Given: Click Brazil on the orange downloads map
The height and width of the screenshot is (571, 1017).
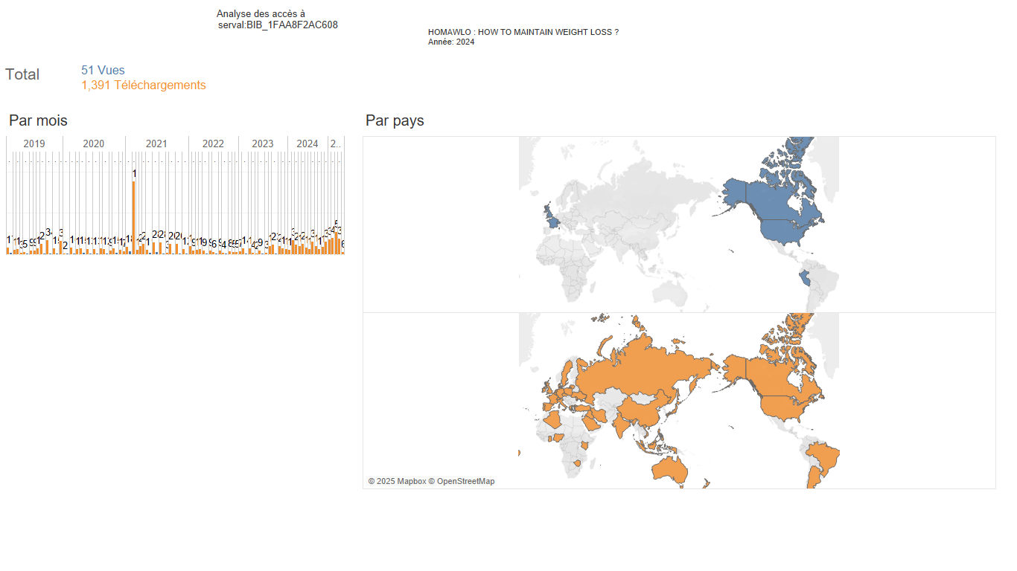Looking at the screenshot, I should pos(823,456).
